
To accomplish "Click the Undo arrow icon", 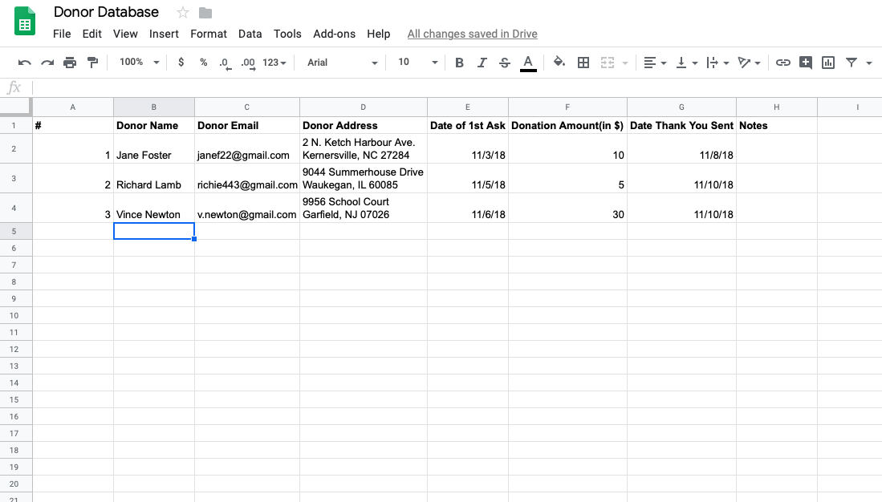I will tap(24, 63).
